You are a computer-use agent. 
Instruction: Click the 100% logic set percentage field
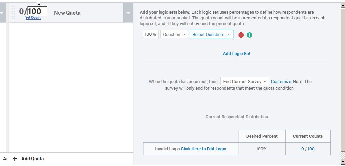pos(150,34)
